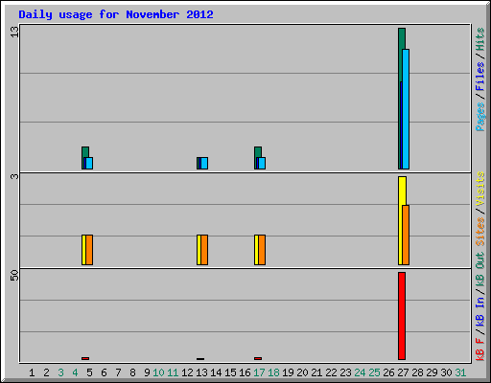This screenshot has height=383, width=491.
Task: Click the yellow Visits bar for day 27
Action: tap(401, 191)
